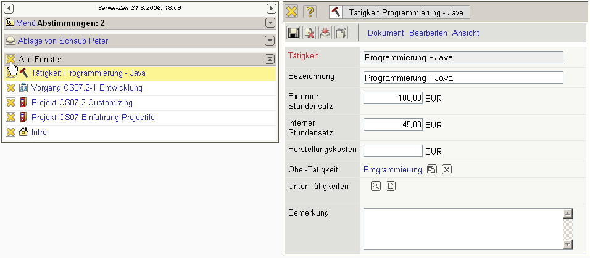Image resolution: width=590 pixels, height=258 pixels.
Task: Close the Projekt CS07 Einführung Projectile entry
Action: [x=10, y=117]
